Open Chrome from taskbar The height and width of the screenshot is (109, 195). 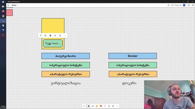pos(3,16)
